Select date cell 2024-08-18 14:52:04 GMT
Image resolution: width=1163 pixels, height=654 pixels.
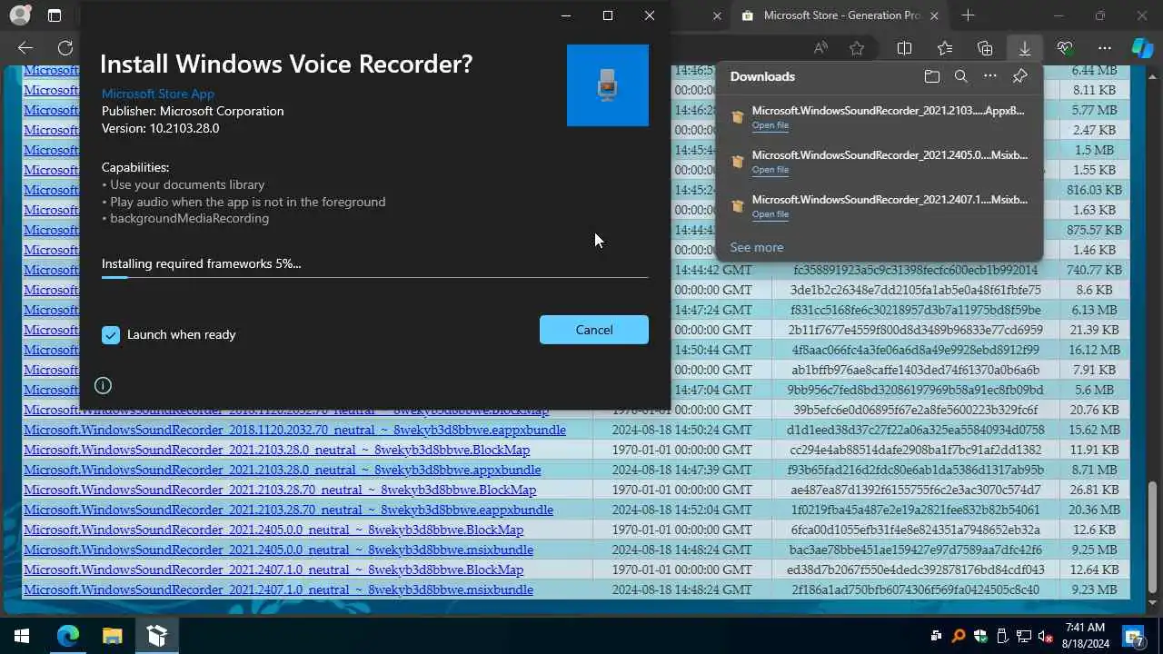[682, 510]
